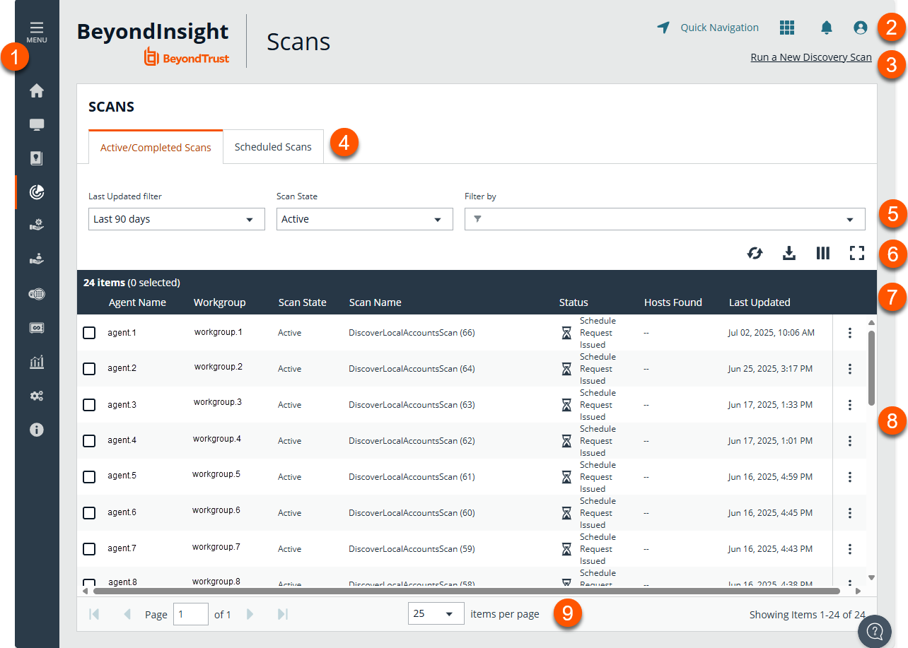Jump to the last page of results
This screenshot has width=908, height=648.
283,614
